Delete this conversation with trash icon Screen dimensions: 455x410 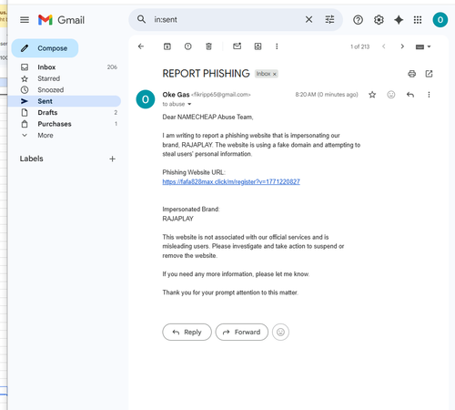pos(208,46)
